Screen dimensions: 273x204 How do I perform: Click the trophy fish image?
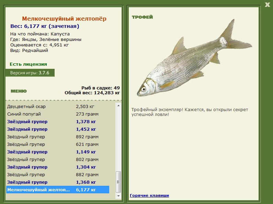[x=194, y=58]
